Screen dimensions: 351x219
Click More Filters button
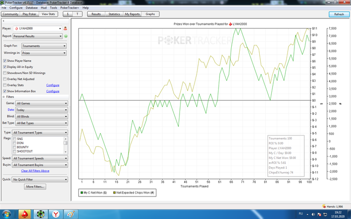click(x=35, y=186)
